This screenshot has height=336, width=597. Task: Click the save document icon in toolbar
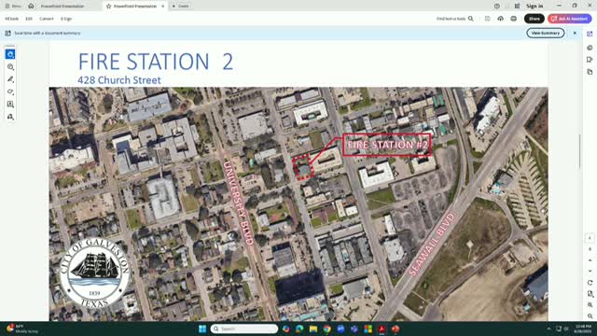click(487, 19)
